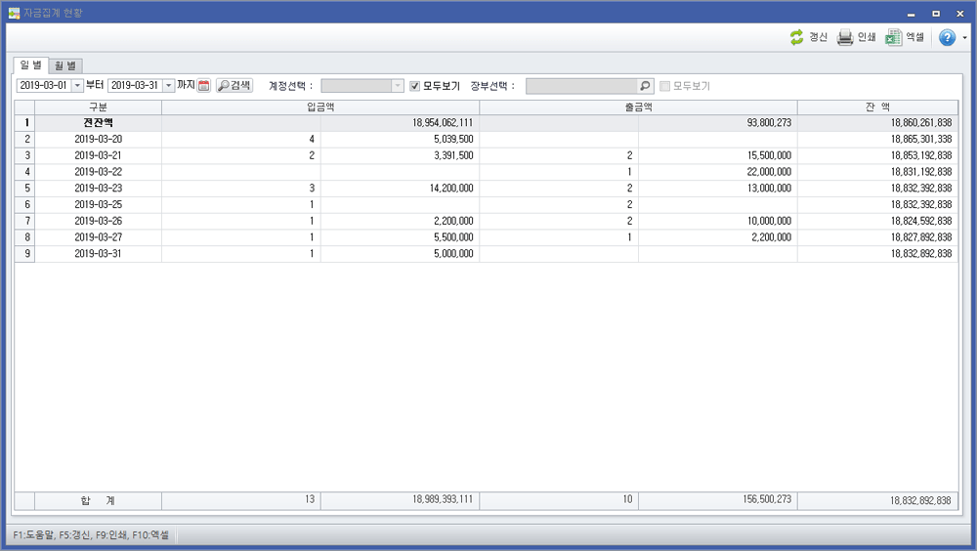Select the 2019-03-23 row
Viewport: 977px width, 551px height.
[98, 188]
